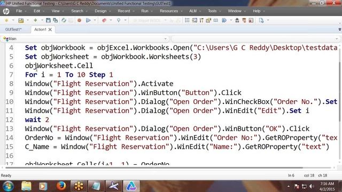Run the test with the blue Play icon
Viewport: 342px width, 192px height.
[x=88, y=20]
